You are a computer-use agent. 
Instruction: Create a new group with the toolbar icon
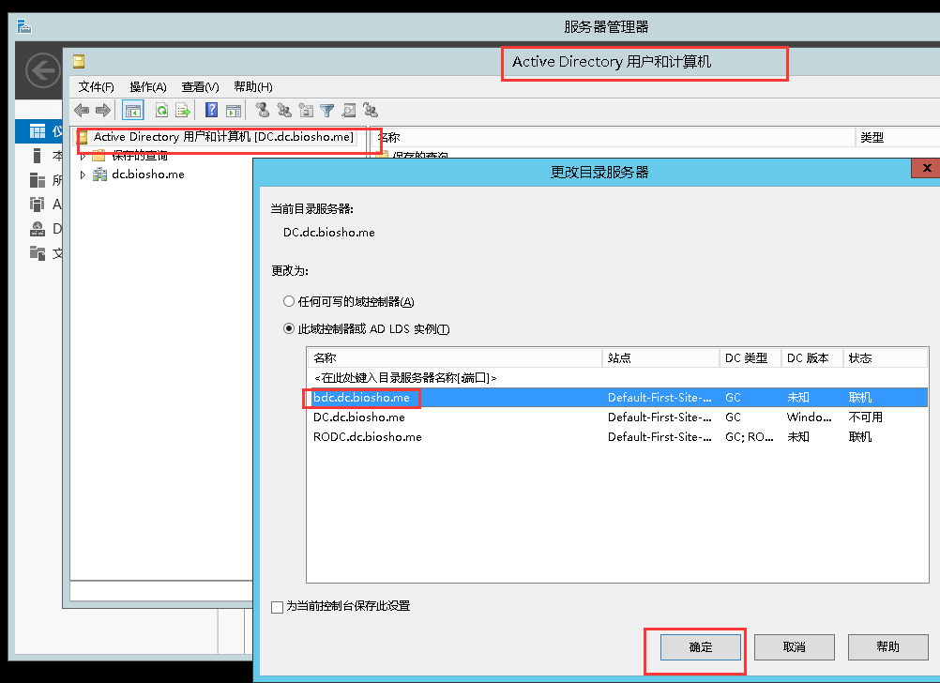point(284,111)
